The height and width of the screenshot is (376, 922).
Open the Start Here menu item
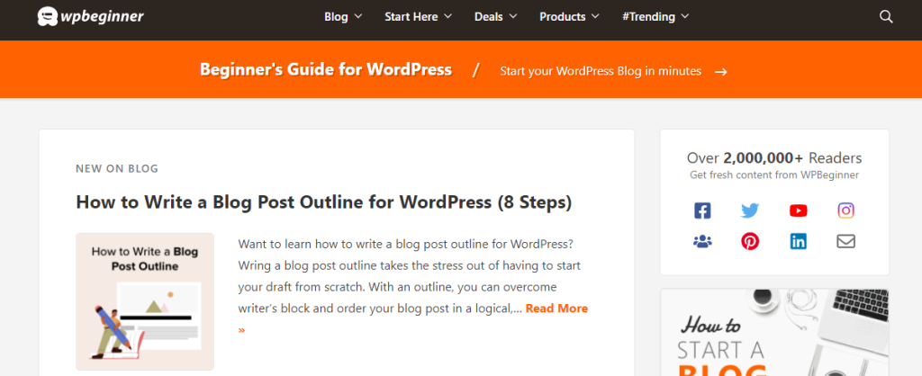click(411, 16)
